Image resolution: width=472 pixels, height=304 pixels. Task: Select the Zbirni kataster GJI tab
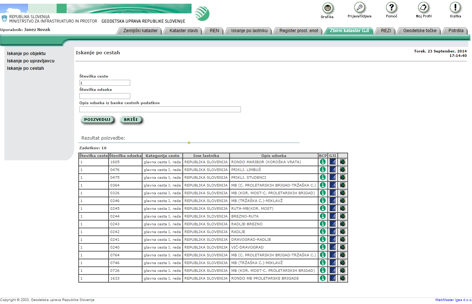(x=349, y=31)
